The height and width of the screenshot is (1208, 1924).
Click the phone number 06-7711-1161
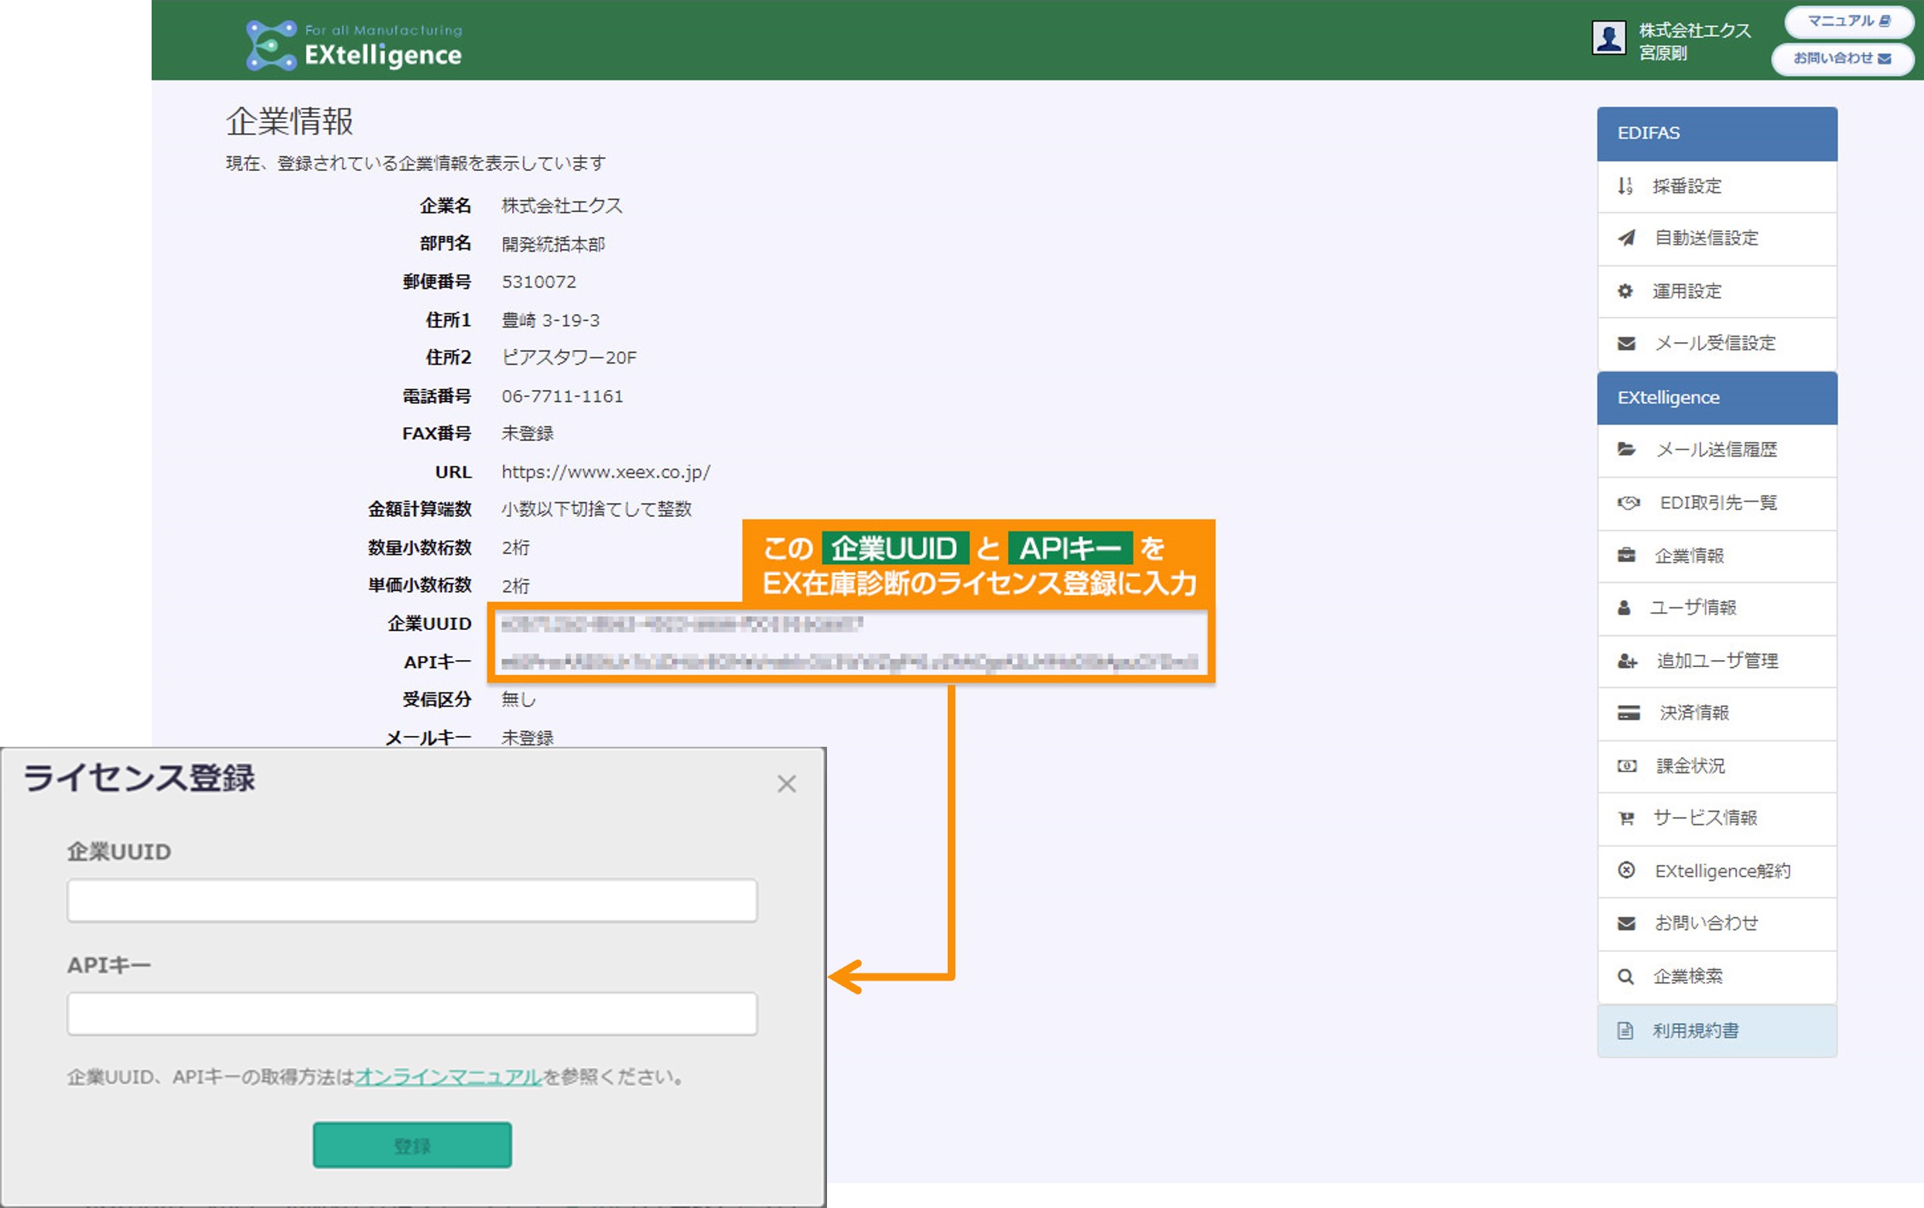(562, 396)
